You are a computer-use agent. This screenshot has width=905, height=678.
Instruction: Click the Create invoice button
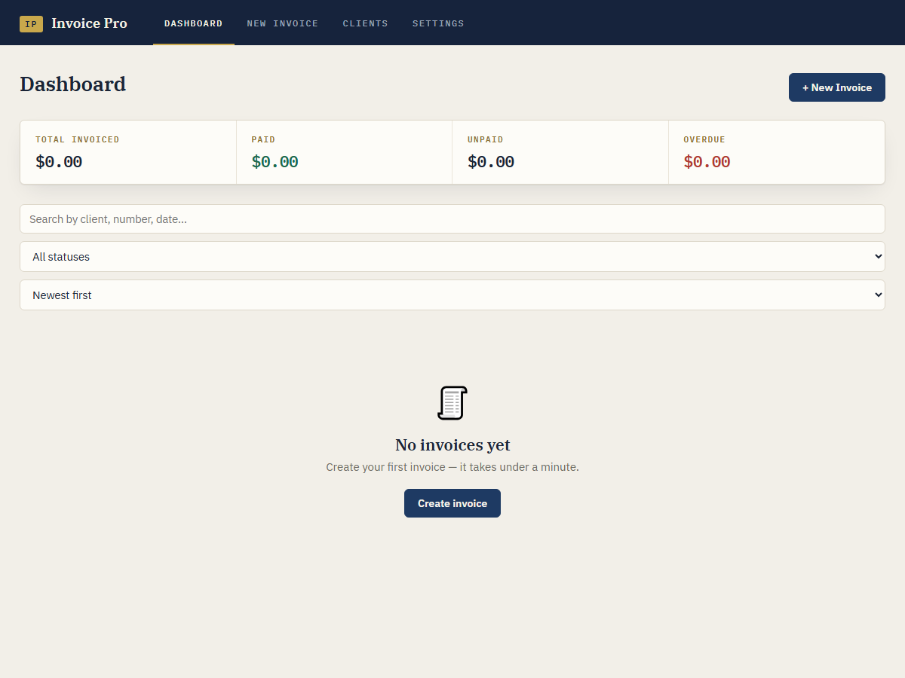point(452,503)
